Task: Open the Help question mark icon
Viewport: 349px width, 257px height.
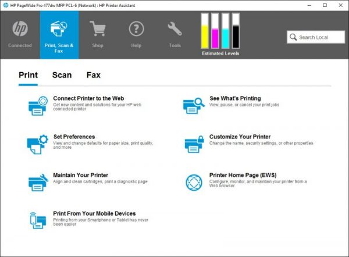Action: (x=136, y=28)
